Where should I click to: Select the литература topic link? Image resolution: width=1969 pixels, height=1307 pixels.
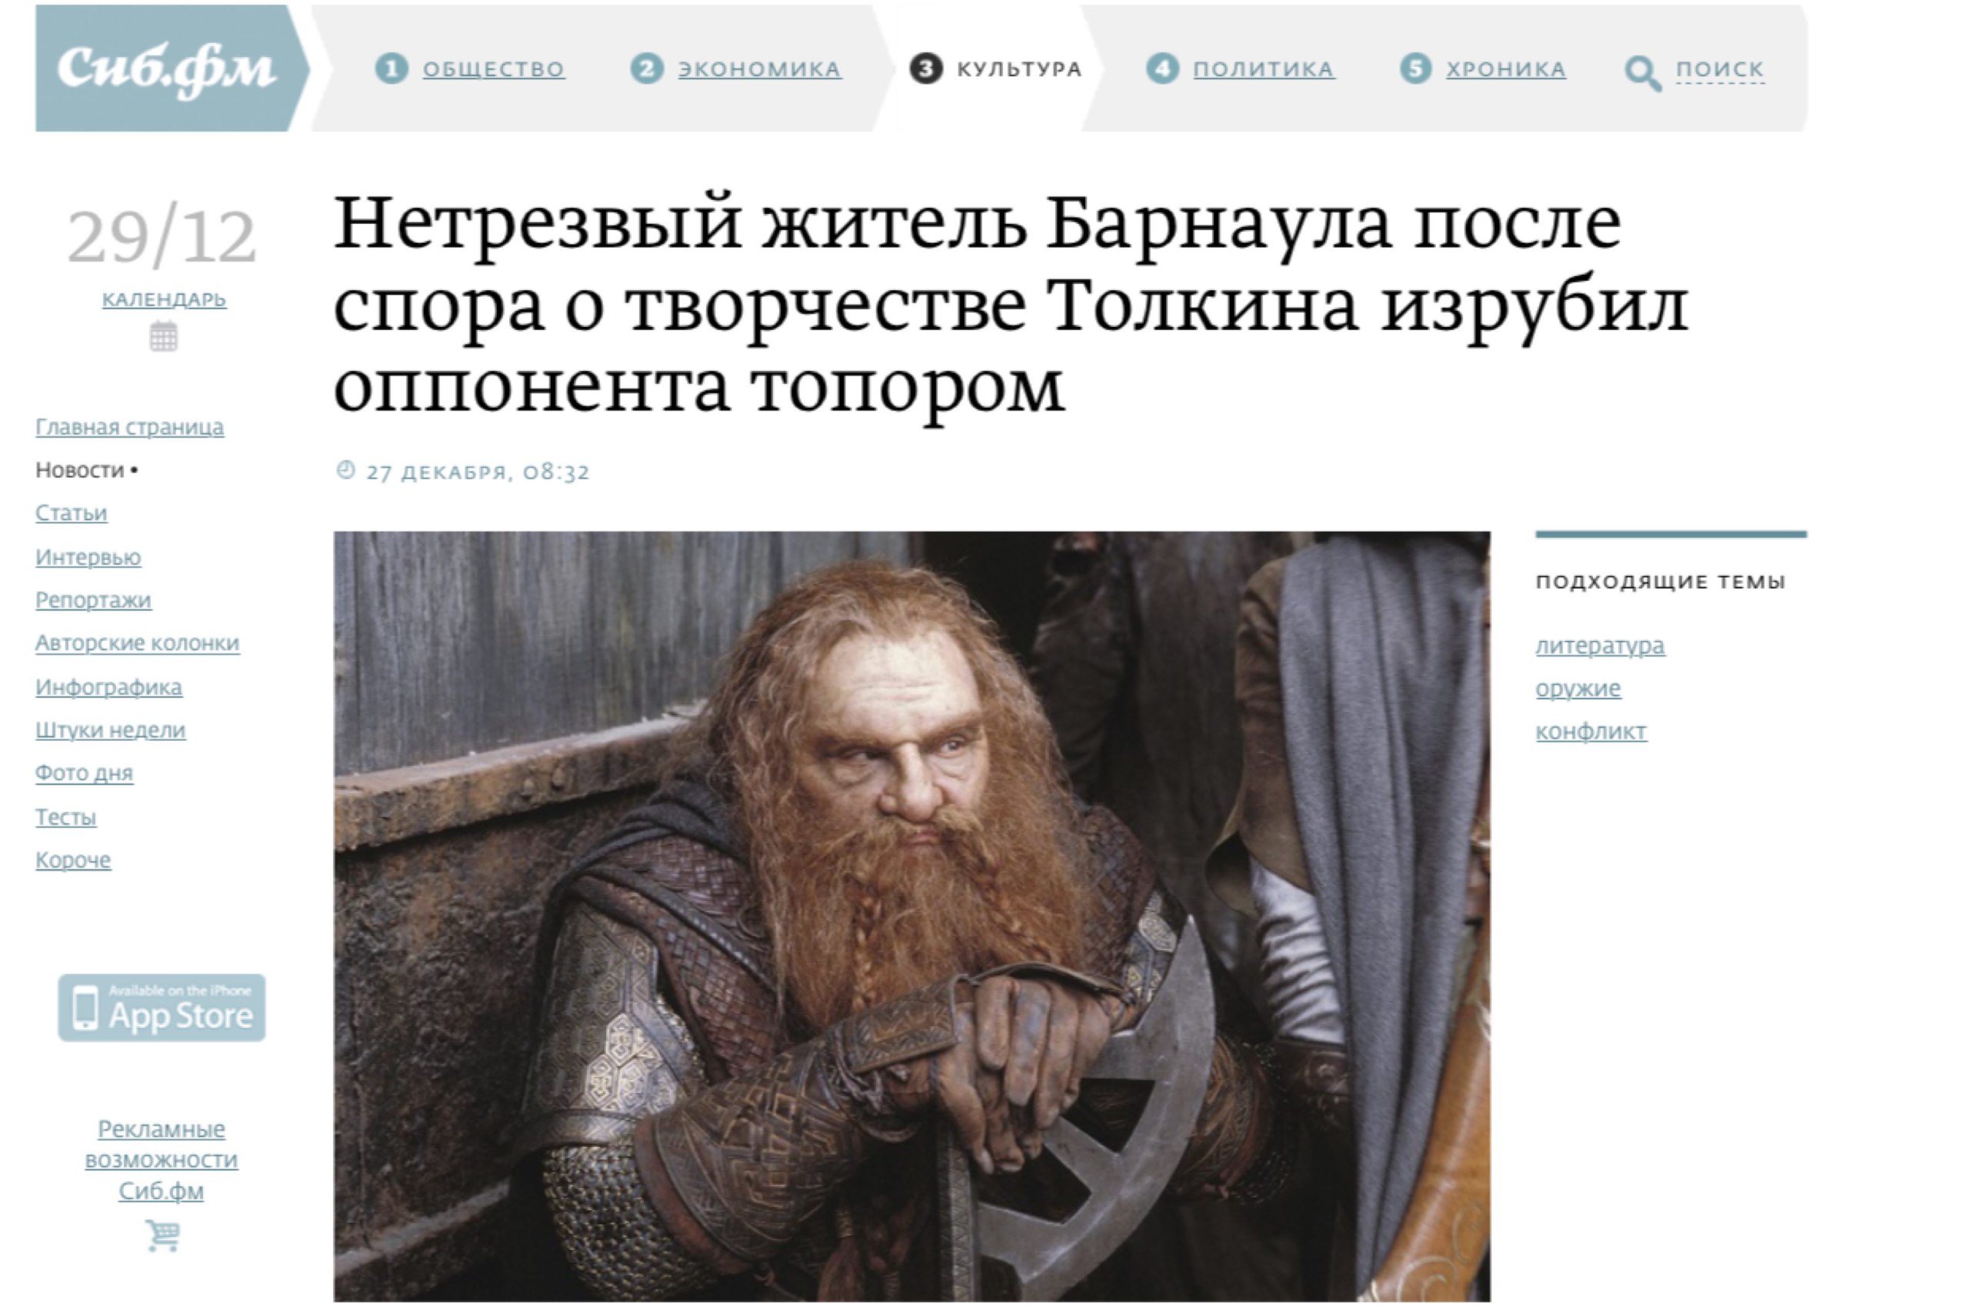tap(1600, 645)
